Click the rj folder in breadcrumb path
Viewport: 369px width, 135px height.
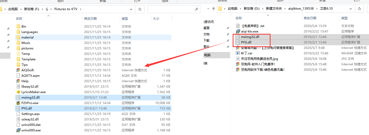[47, 9]
